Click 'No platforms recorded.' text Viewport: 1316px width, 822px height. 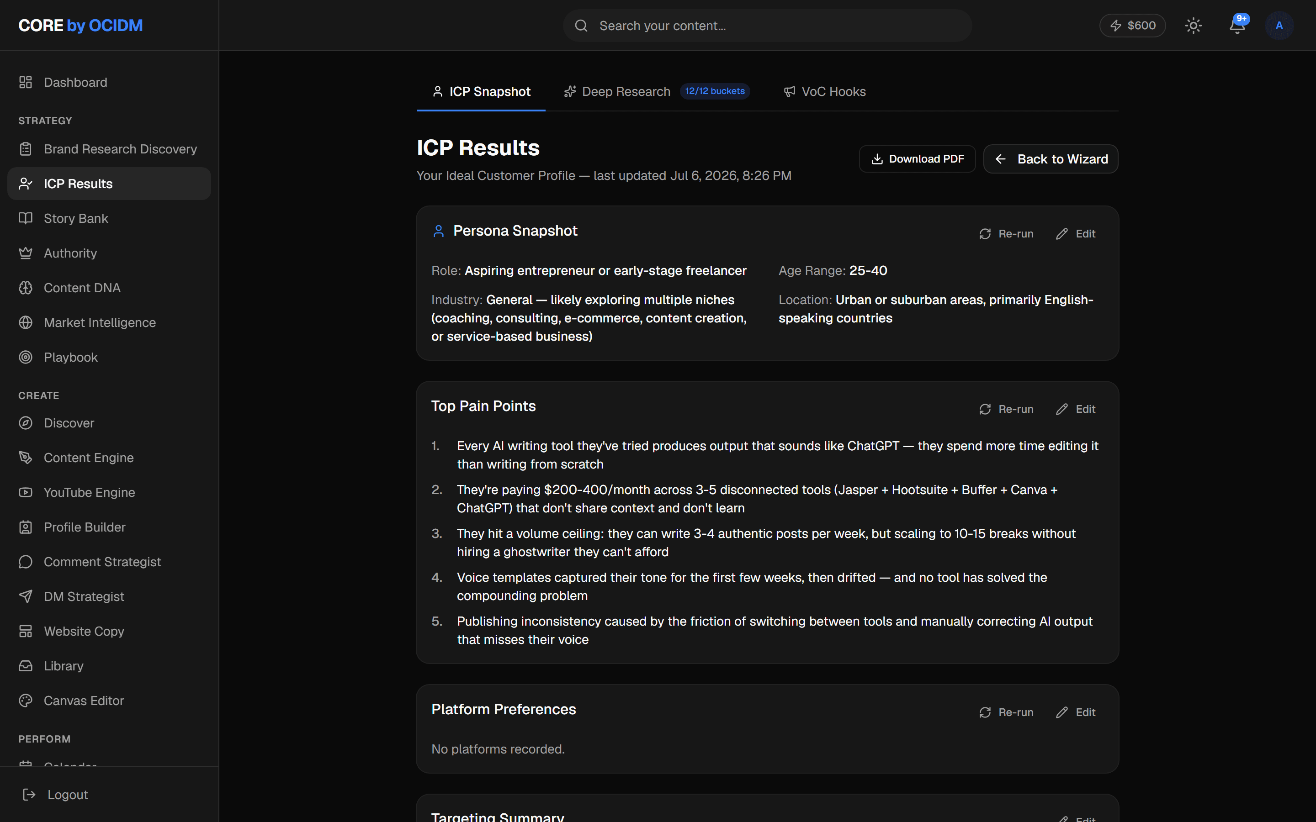(498, 749)
